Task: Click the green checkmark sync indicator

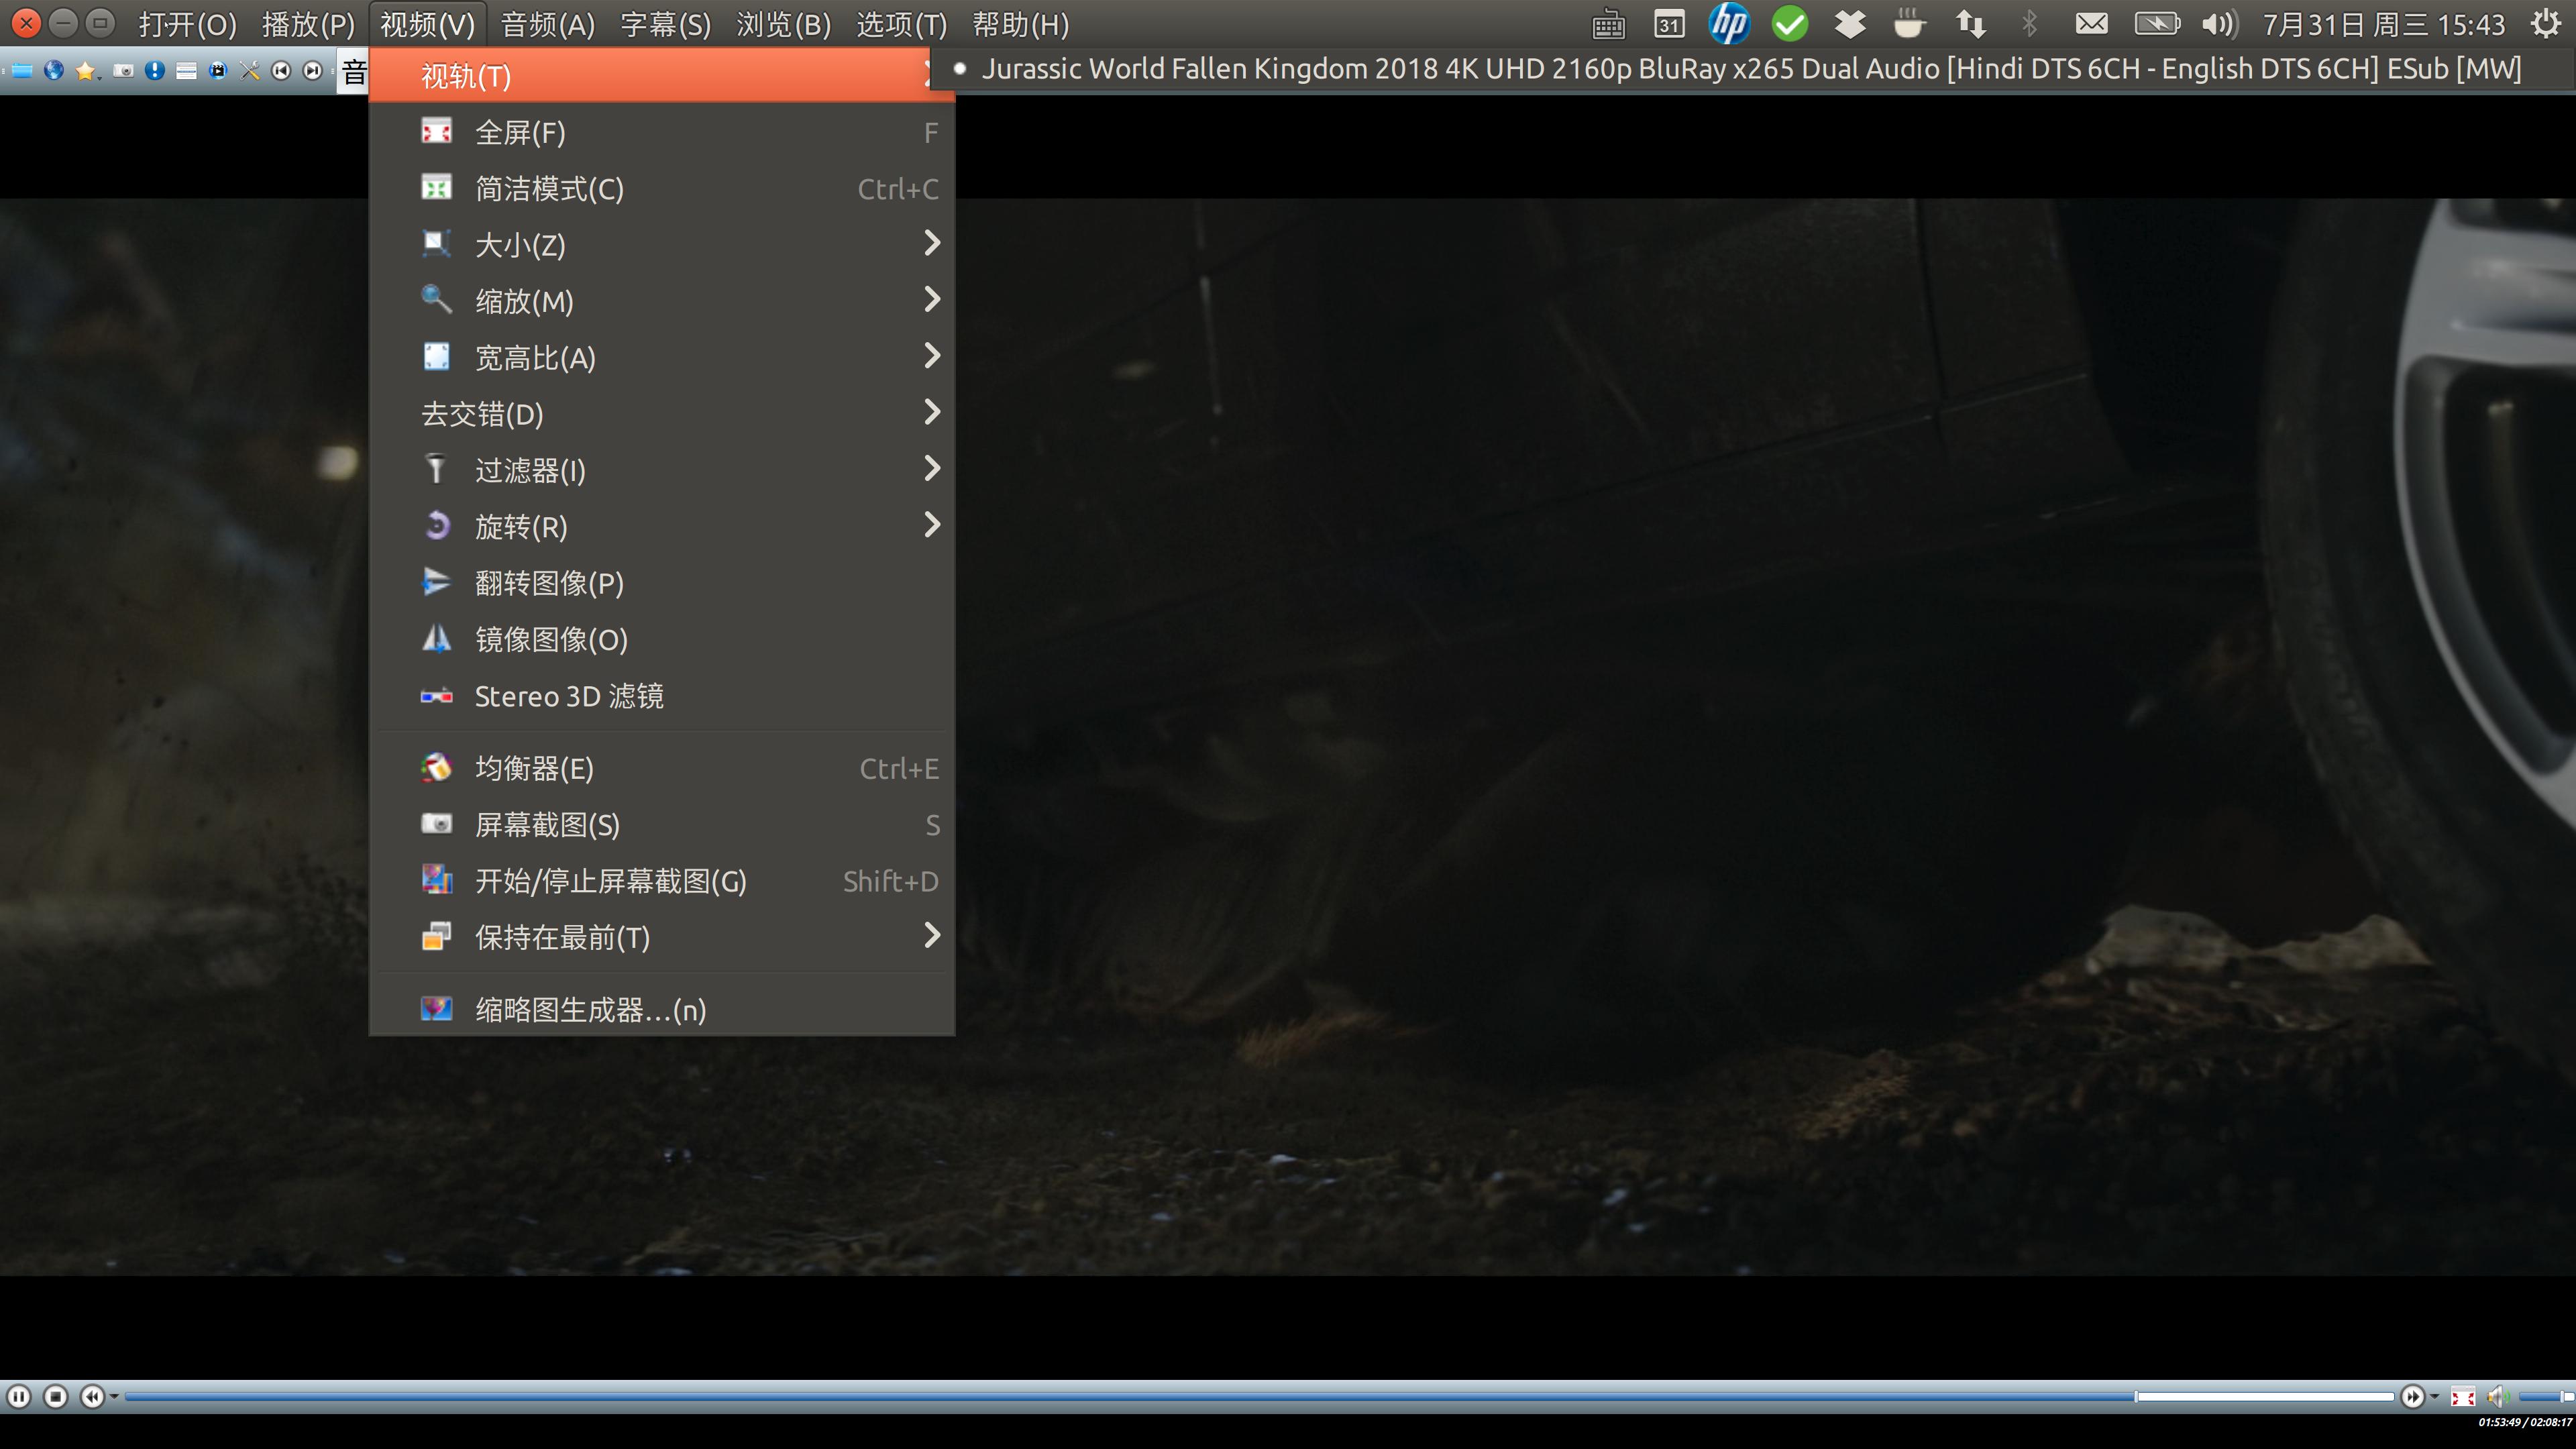Action: click(1790, 24)
